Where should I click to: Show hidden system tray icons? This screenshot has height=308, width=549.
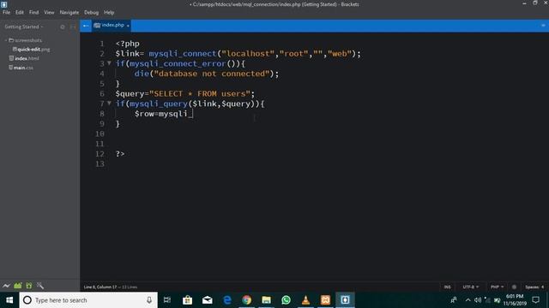coord(468,300)
